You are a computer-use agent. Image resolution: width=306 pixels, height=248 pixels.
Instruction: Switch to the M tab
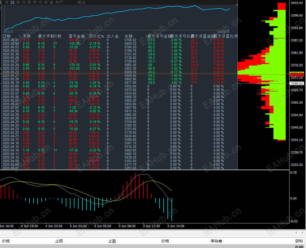(x=46, y=2)
